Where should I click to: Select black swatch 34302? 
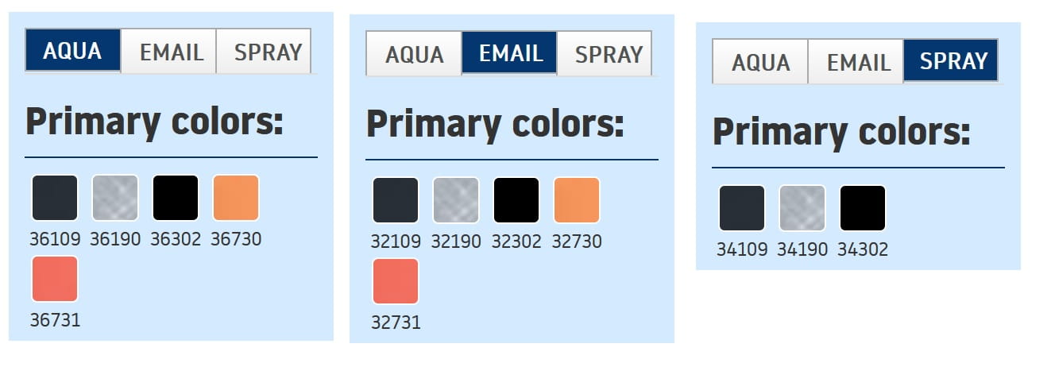tap(863, 208)
